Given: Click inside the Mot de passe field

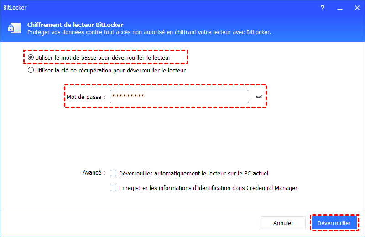Looking at the screenshot, I should pyautogui.click(x=179, y=96).
